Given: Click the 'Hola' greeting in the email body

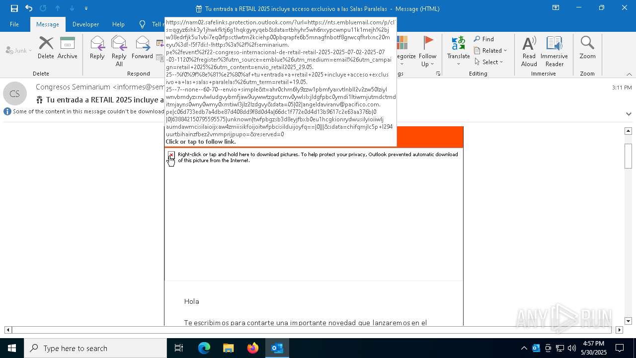Looking at the screenshot, I should click(x=191, y=301).
